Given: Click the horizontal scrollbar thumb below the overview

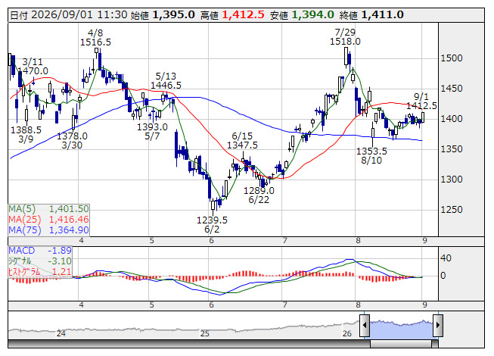Looking at the screenshot, I should coord(401,344).
